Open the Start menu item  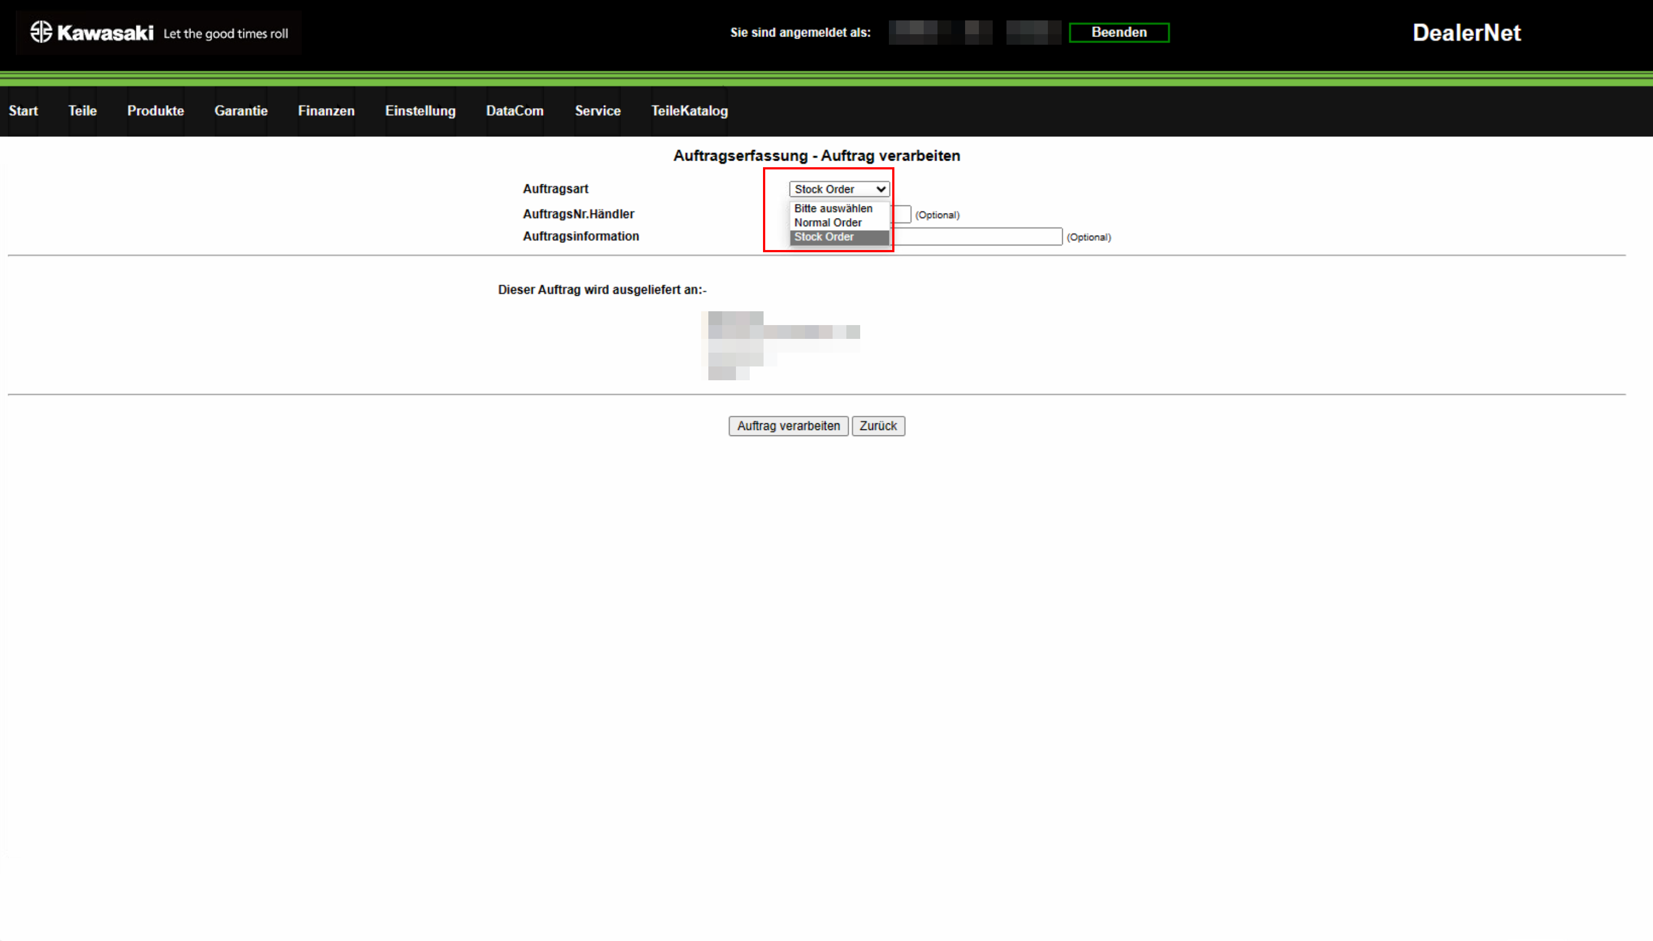[x=23, y=110]
